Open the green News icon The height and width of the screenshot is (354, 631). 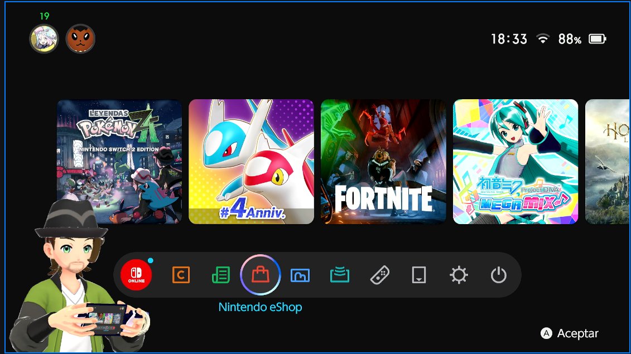click(220, 275)
